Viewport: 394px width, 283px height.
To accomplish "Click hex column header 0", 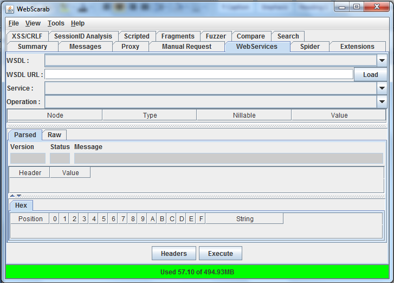I will (55, 218).
